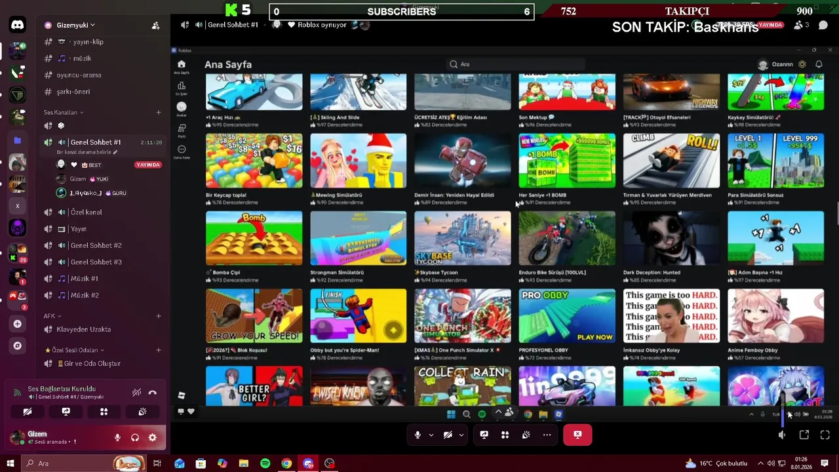This screenshot has height=472, width=839.
Task: Open the Discover servers compass icon
Action: [x=18, y=345]
